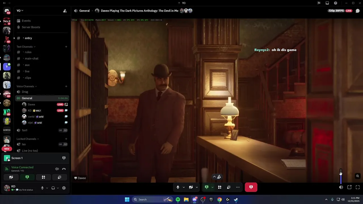Open the main-chat text channel

tap(42, 58)
